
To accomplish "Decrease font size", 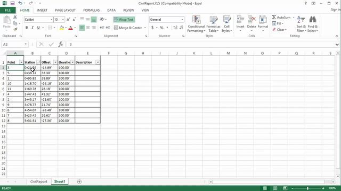I will 74,20.
